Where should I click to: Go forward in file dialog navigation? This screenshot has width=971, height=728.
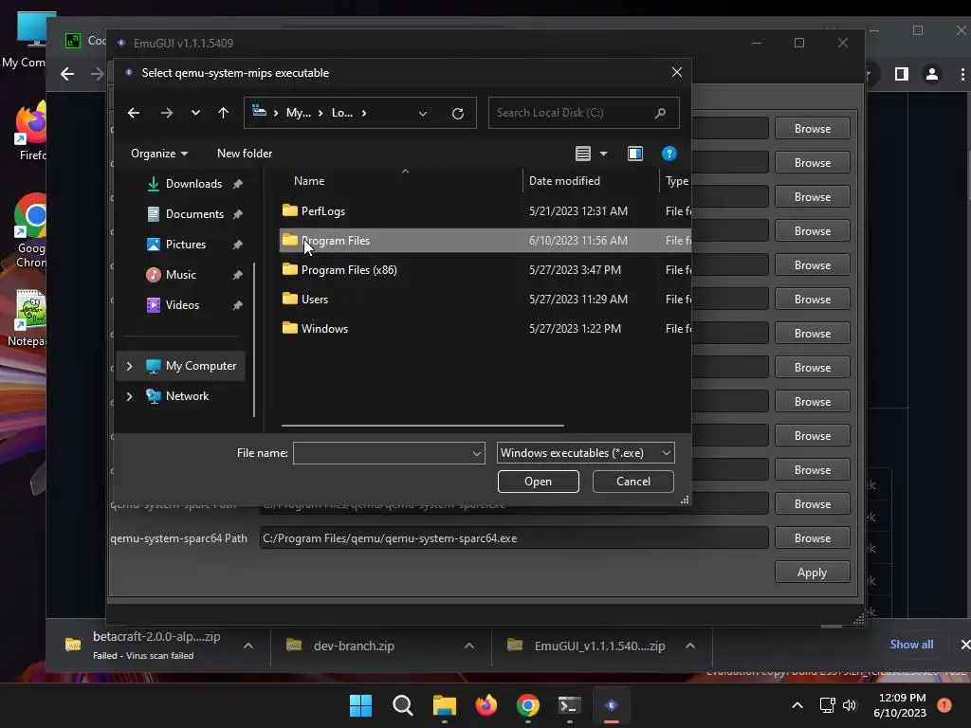(x=167, y=113)
